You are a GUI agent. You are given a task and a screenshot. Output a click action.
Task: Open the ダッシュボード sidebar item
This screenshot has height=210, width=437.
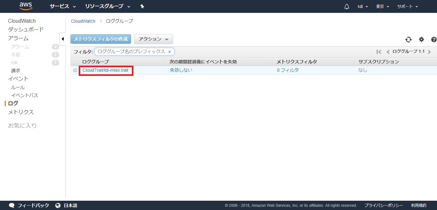[26, 29]
